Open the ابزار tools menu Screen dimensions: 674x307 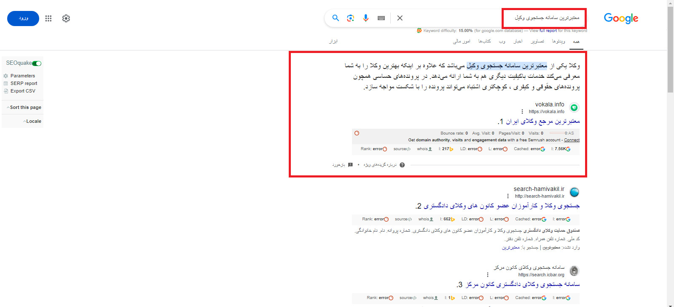333,41
